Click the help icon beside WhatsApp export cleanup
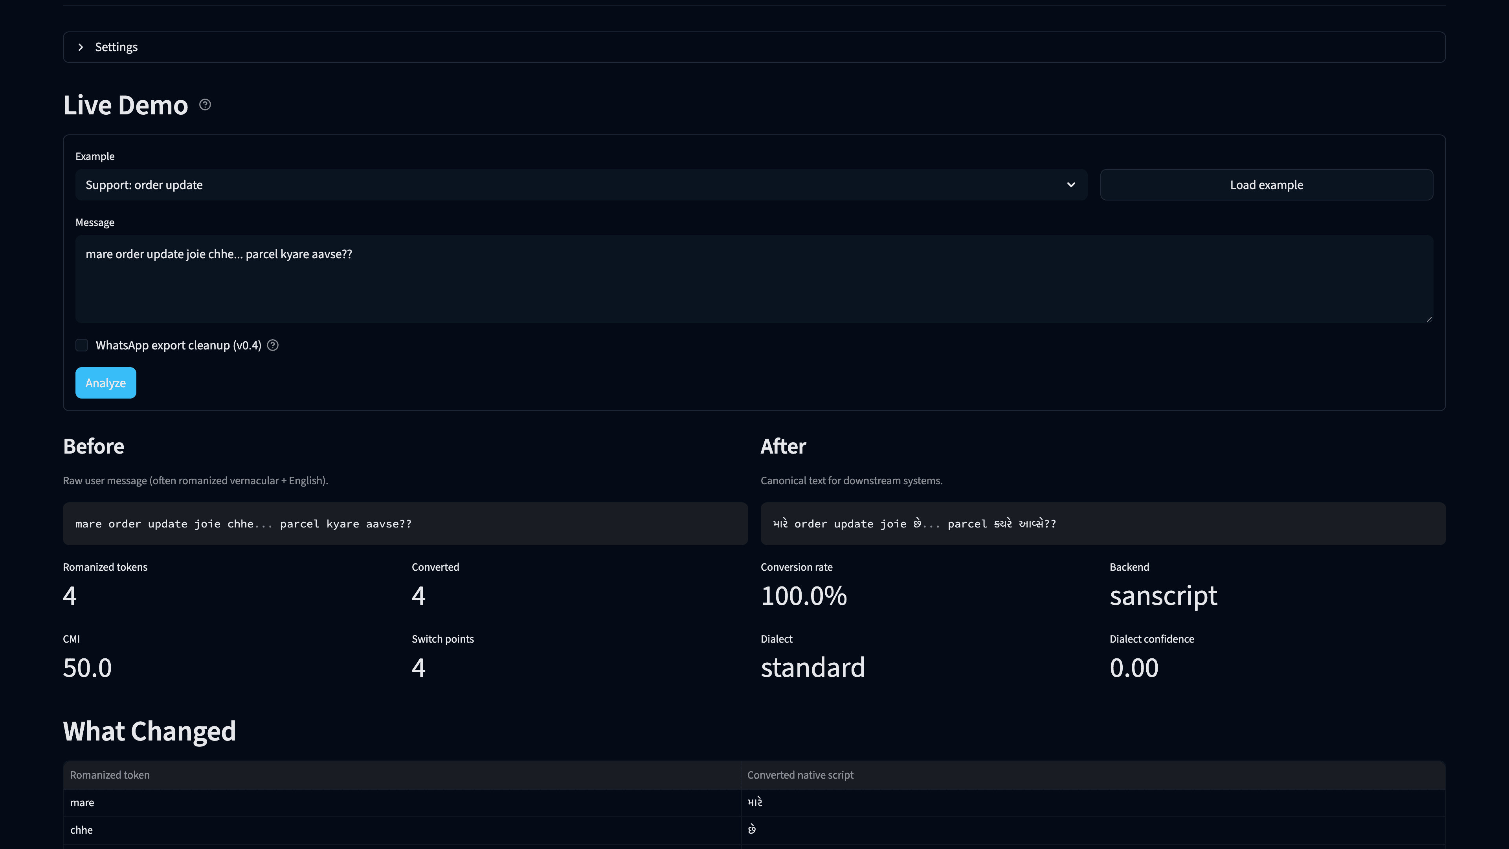Viewport: 1509px width, 849px height. click(272, 345)
